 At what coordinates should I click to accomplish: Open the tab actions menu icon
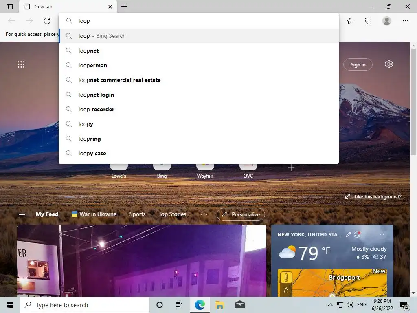[10, 7]
